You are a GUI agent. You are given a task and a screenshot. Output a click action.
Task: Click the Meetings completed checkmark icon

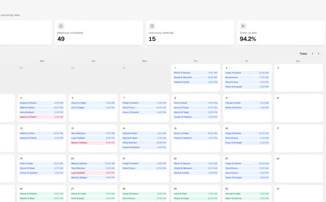pyautogui.click(x=61, y=26)
